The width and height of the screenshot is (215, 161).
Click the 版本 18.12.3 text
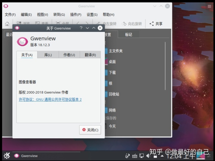click(40, 45)
